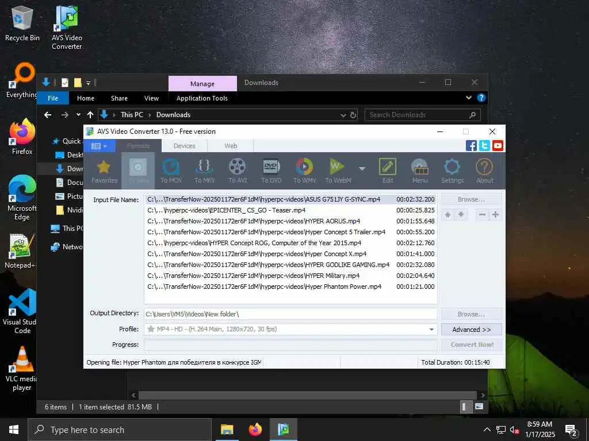589x441 pixels.
Task: Select the To WMV format icon
Action: click(x=304, y=171)
